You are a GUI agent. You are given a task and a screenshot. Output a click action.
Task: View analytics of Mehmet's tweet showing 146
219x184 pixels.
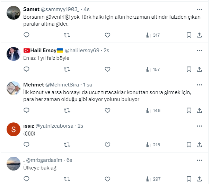(x=153, y=110)
